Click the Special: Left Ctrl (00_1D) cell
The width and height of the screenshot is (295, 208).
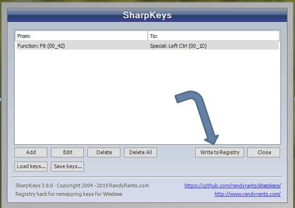coord(178,46)
